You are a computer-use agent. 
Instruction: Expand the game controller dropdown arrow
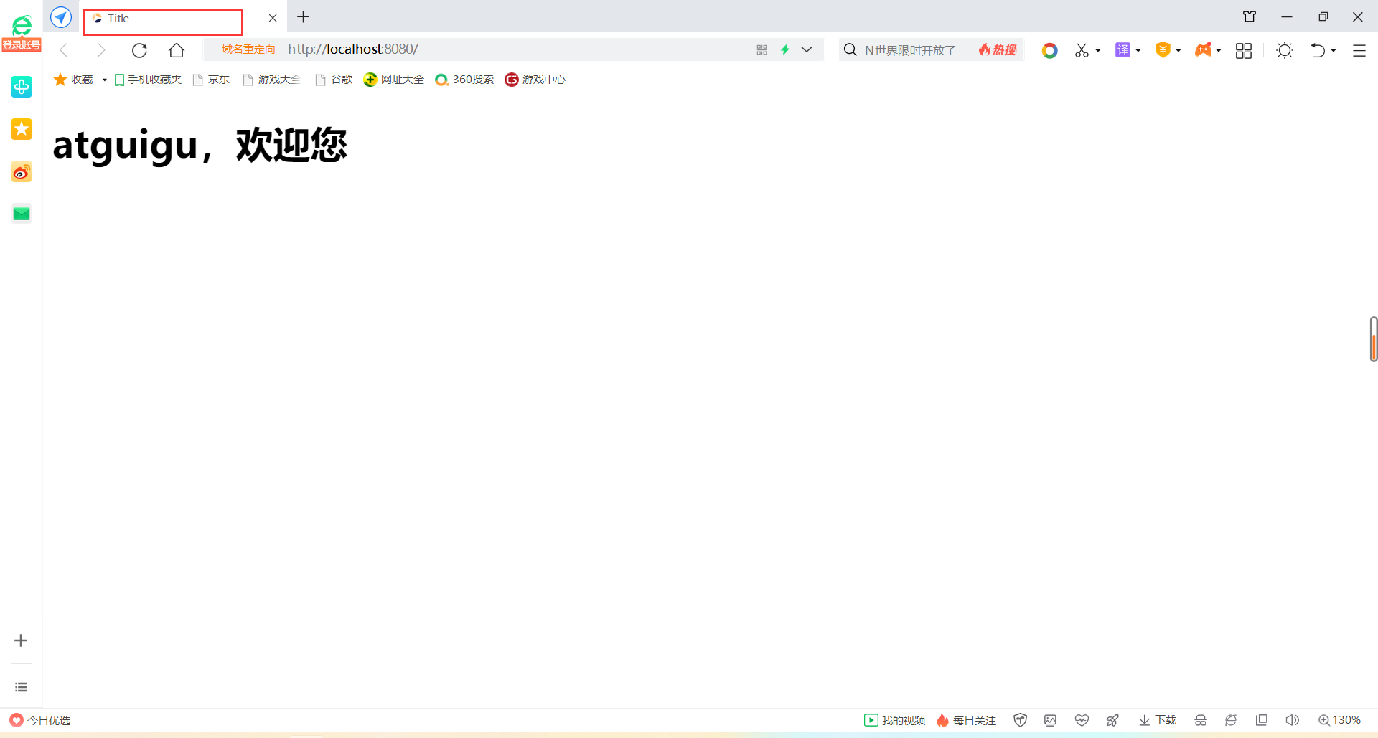(1219, 50)
